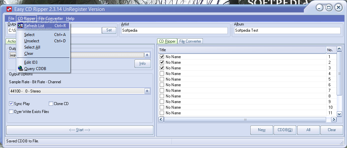
Task: Choose Edit ID3 menu entry
Action: coord(43,62)
